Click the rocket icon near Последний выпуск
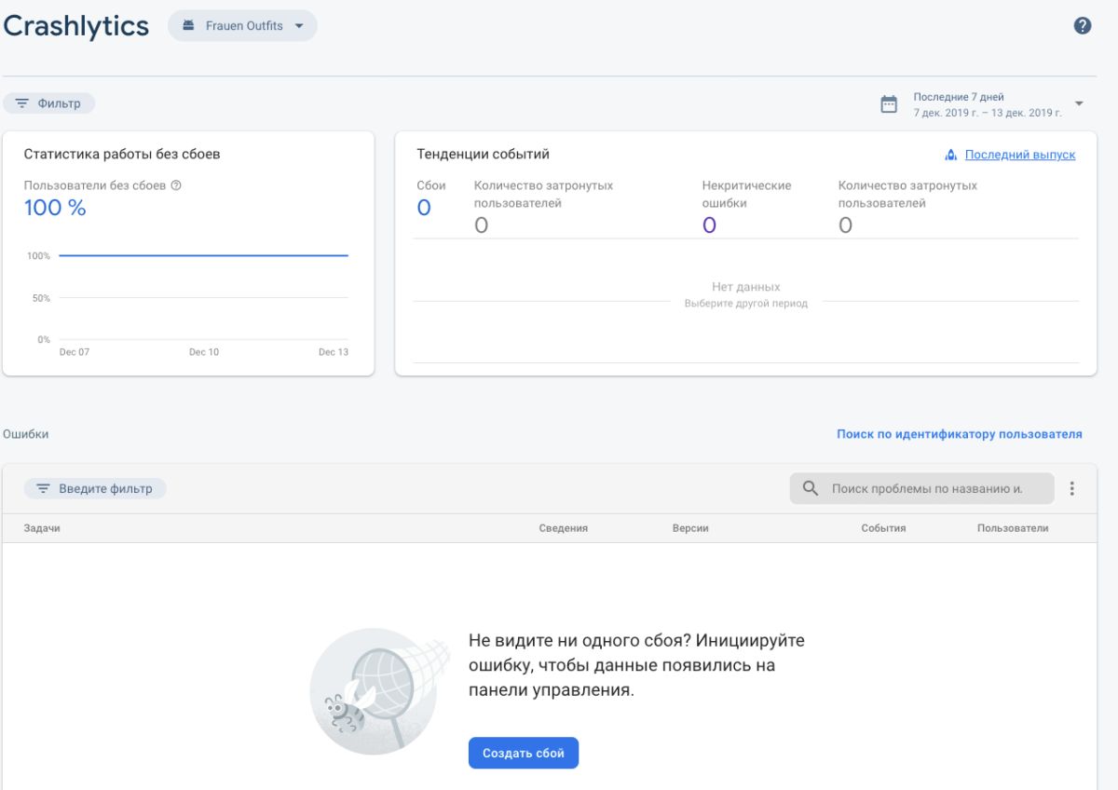1118x790 pixels. 951,155
